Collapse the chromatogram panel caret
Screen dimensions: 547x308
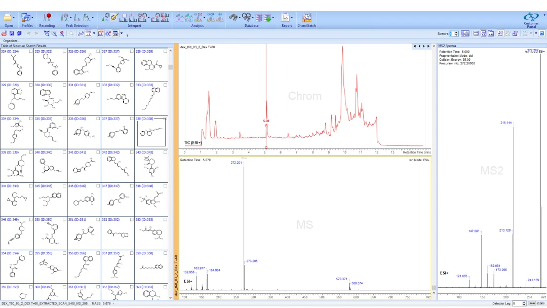pyautogui.click(x=434, y=47)
